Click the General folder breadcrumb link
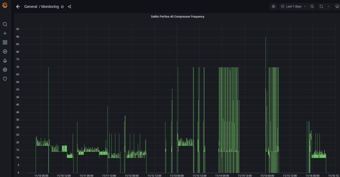This screenshot has height=177, width=340. (31, 7)
